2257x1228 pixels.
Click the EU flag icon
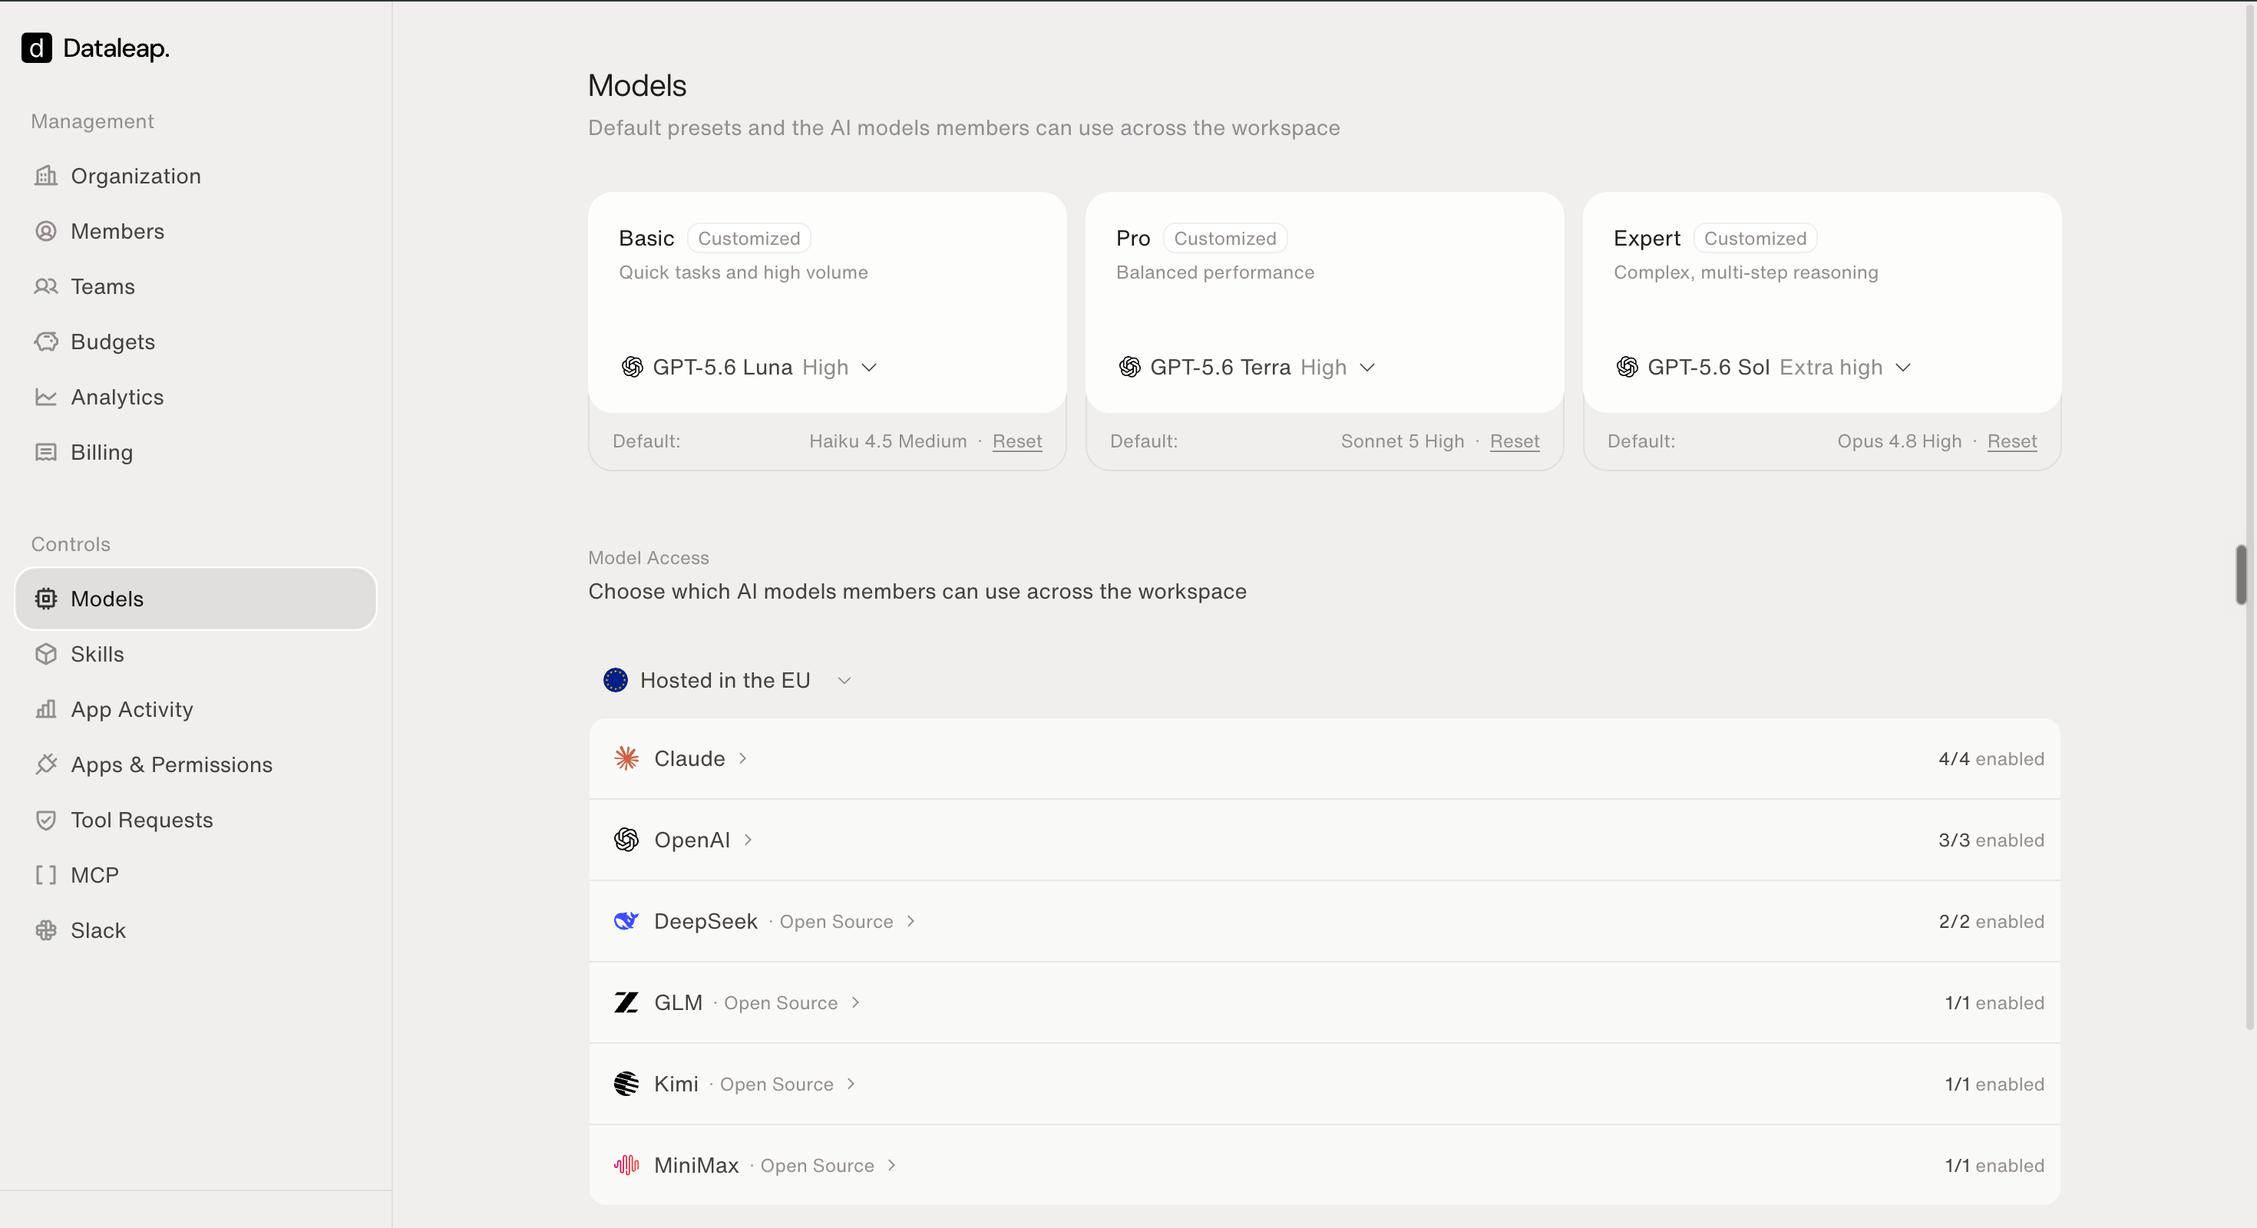(x=615, y=680)
